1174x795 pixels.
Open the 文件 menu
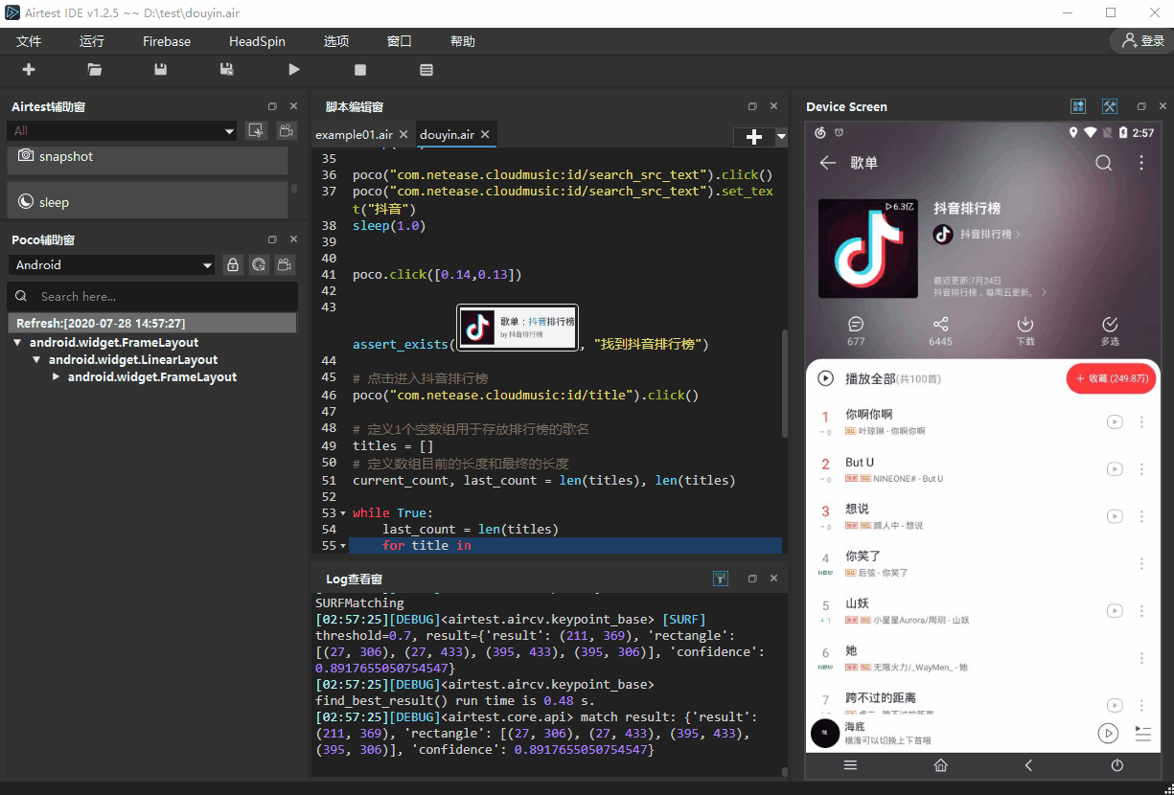29,41
